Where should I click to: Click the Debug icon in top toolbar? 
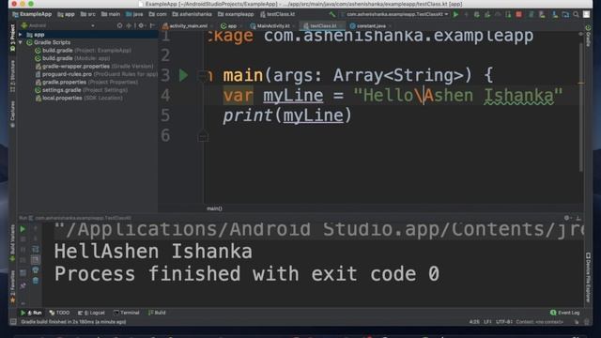(x=476, y=15)
